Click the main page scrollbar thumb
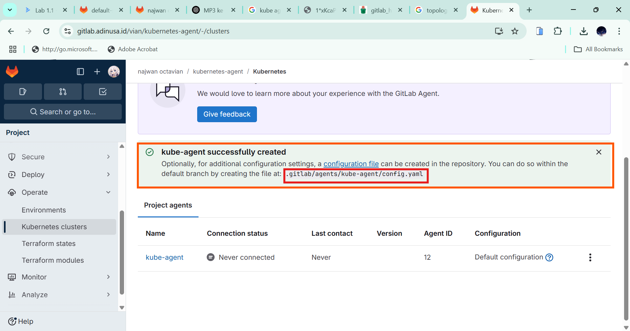The image size is (630, 331). [626, 239]
